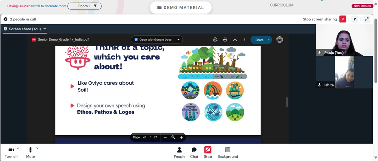Screen dimensions: 378x161
Task: Click switch to alternate room link
Action: tap(48, 6)
